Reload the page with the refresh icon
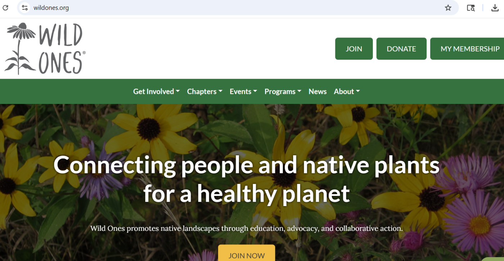The height and width of the screenshot is (261, 504). click(x=5, y=8)
